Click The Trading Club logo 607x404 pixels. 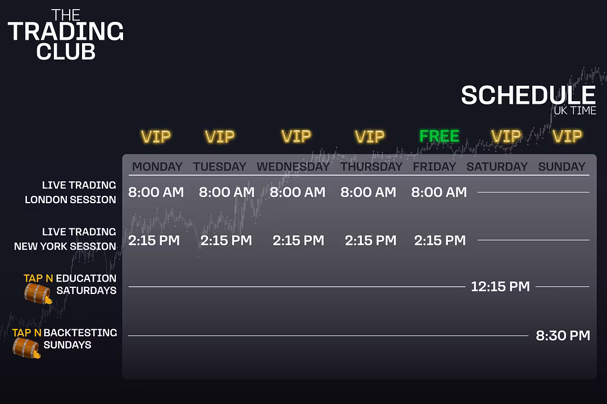pyautogui.click(x=66, y=35)
